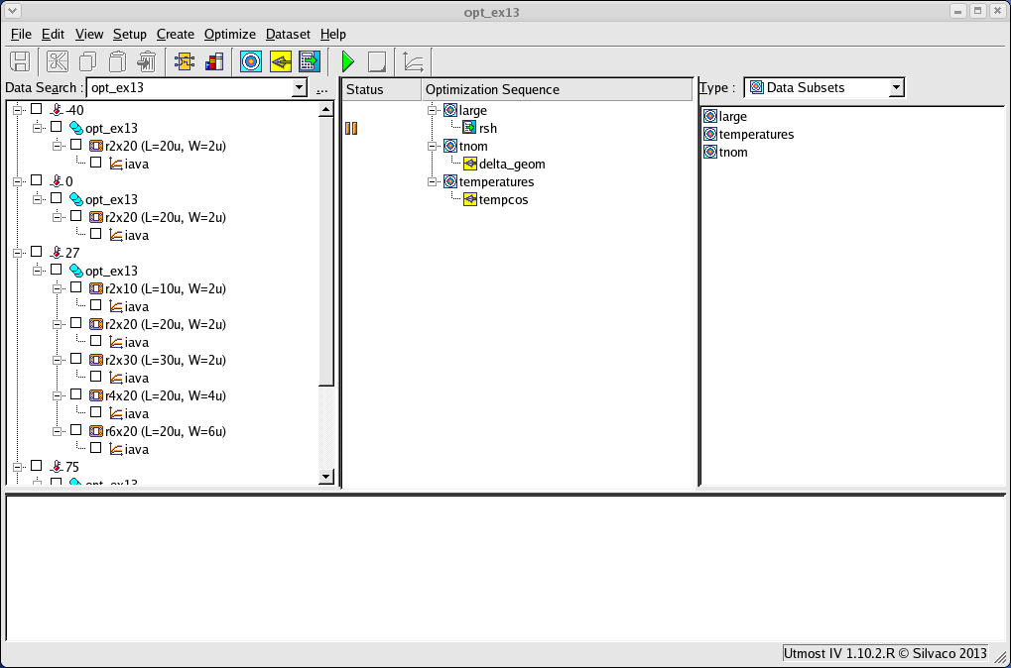Open the Help menu
Viewport: 1011px width, 668px height.
coord(333,34)
